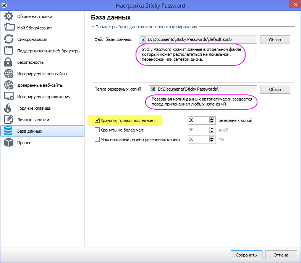Switch to Синхронизация settings

42,39
